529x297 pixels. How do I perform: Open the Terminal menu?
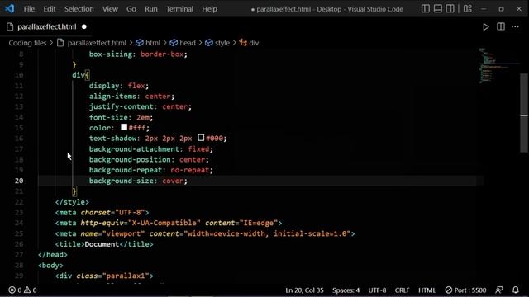click(x=179, y=9)
